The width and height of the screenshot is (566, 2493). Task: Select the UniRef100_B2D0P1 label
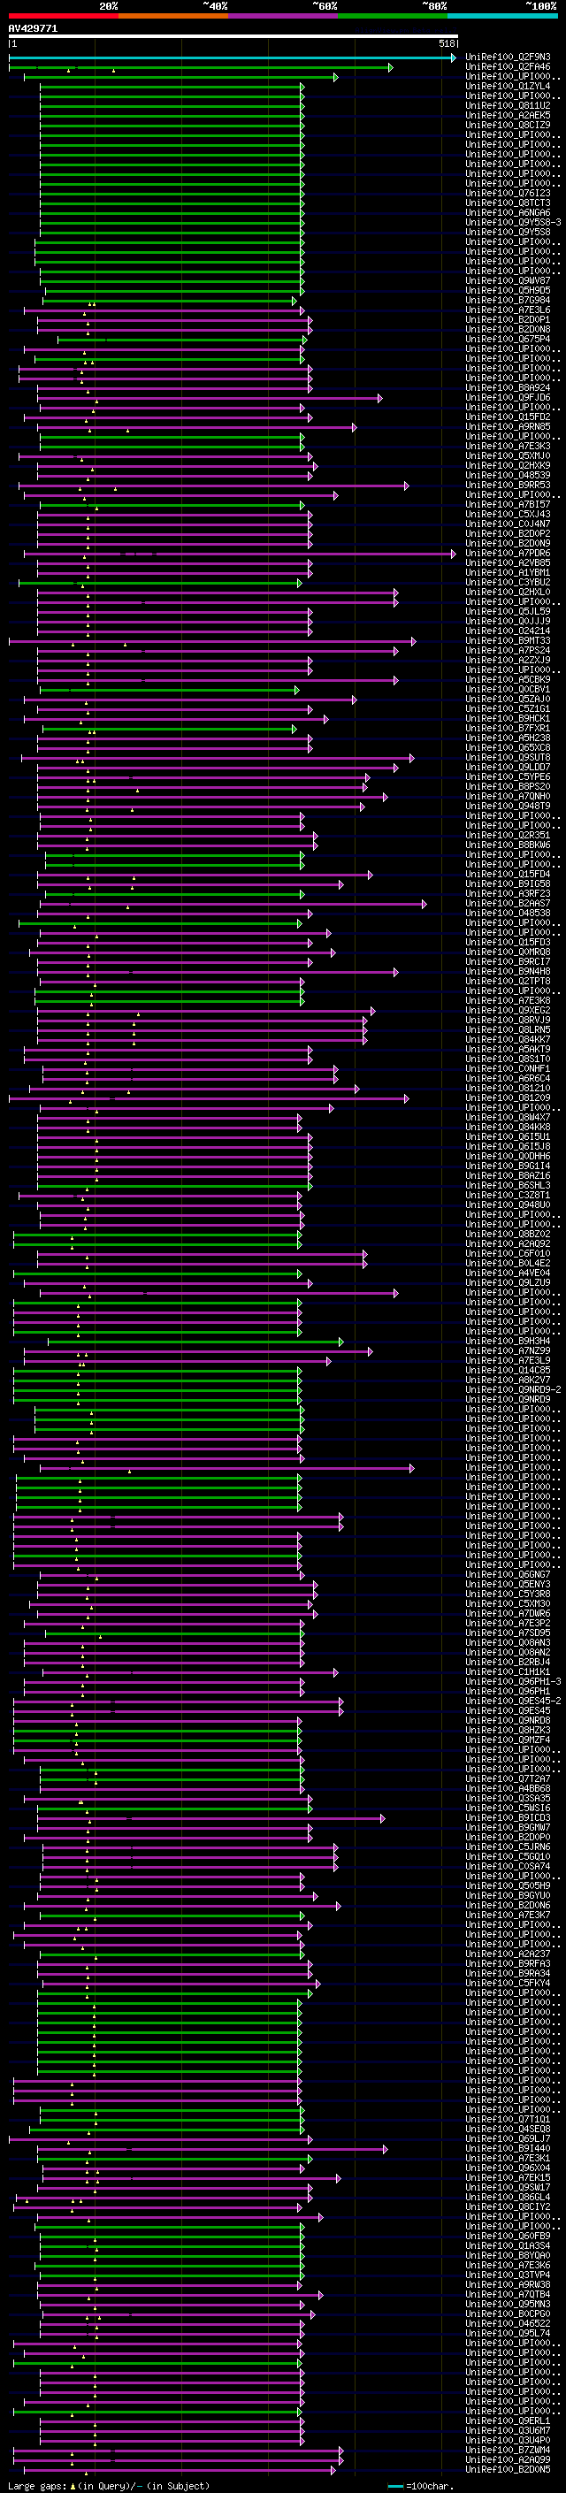[x=508, y=320]
